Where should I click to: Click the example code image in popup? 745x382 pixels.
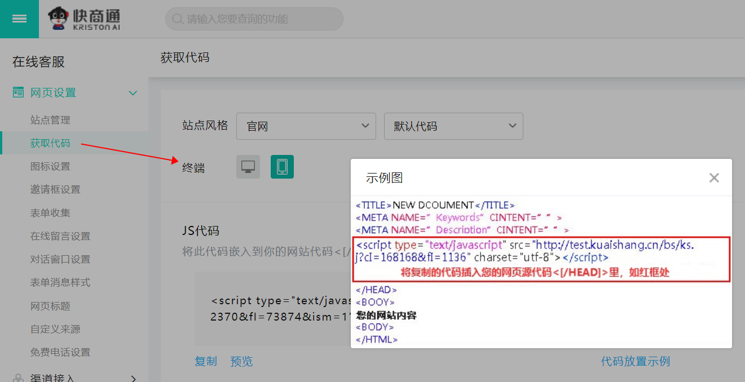pos(541,272)
